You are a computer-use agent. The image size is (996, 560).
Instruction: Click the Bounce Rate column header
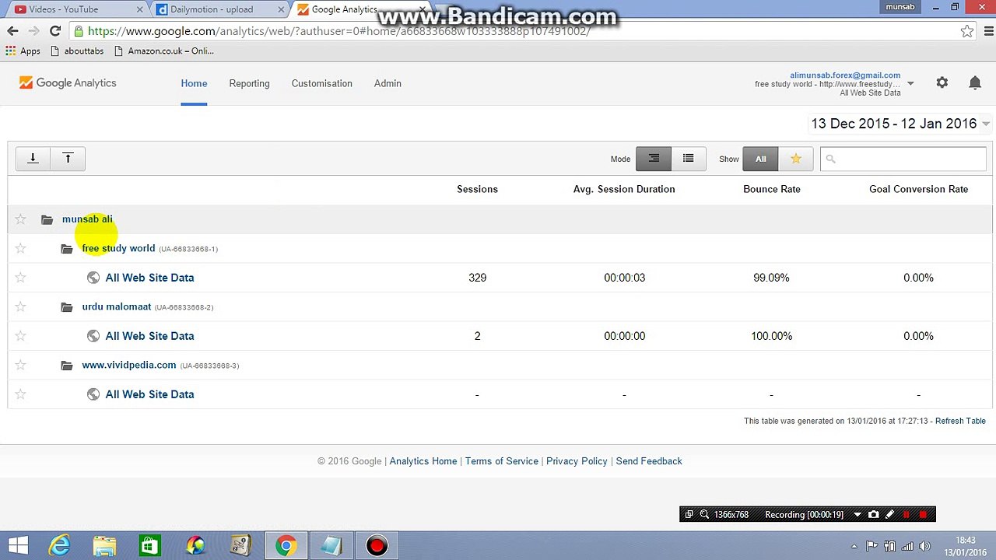[771, 189]
